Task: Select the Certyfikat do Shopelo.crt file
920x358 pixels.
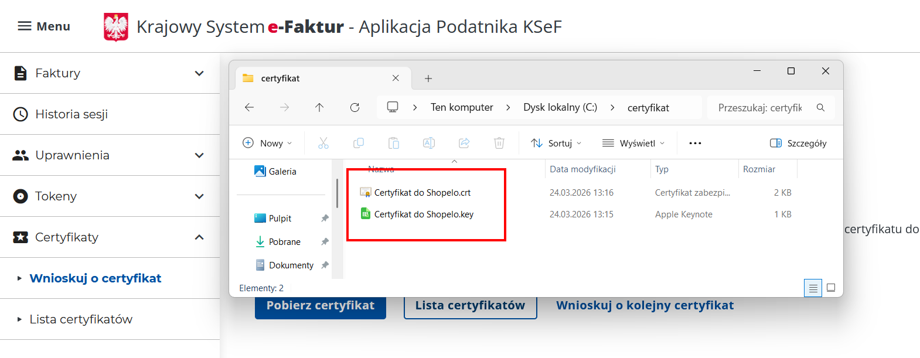Action: (x=422, y=193)
